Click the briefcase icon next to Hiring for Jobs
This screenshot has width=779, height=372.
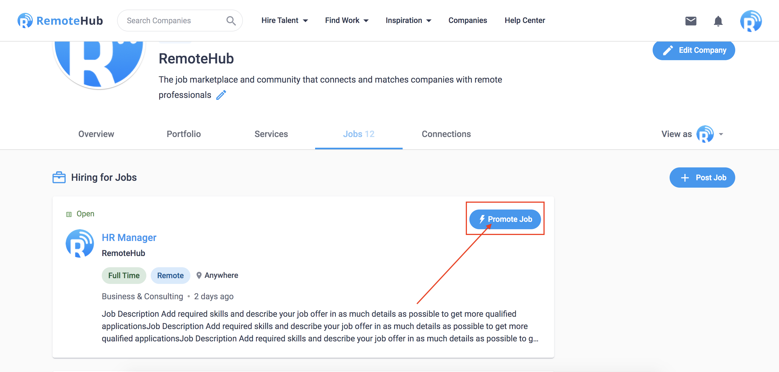[59, 177]
